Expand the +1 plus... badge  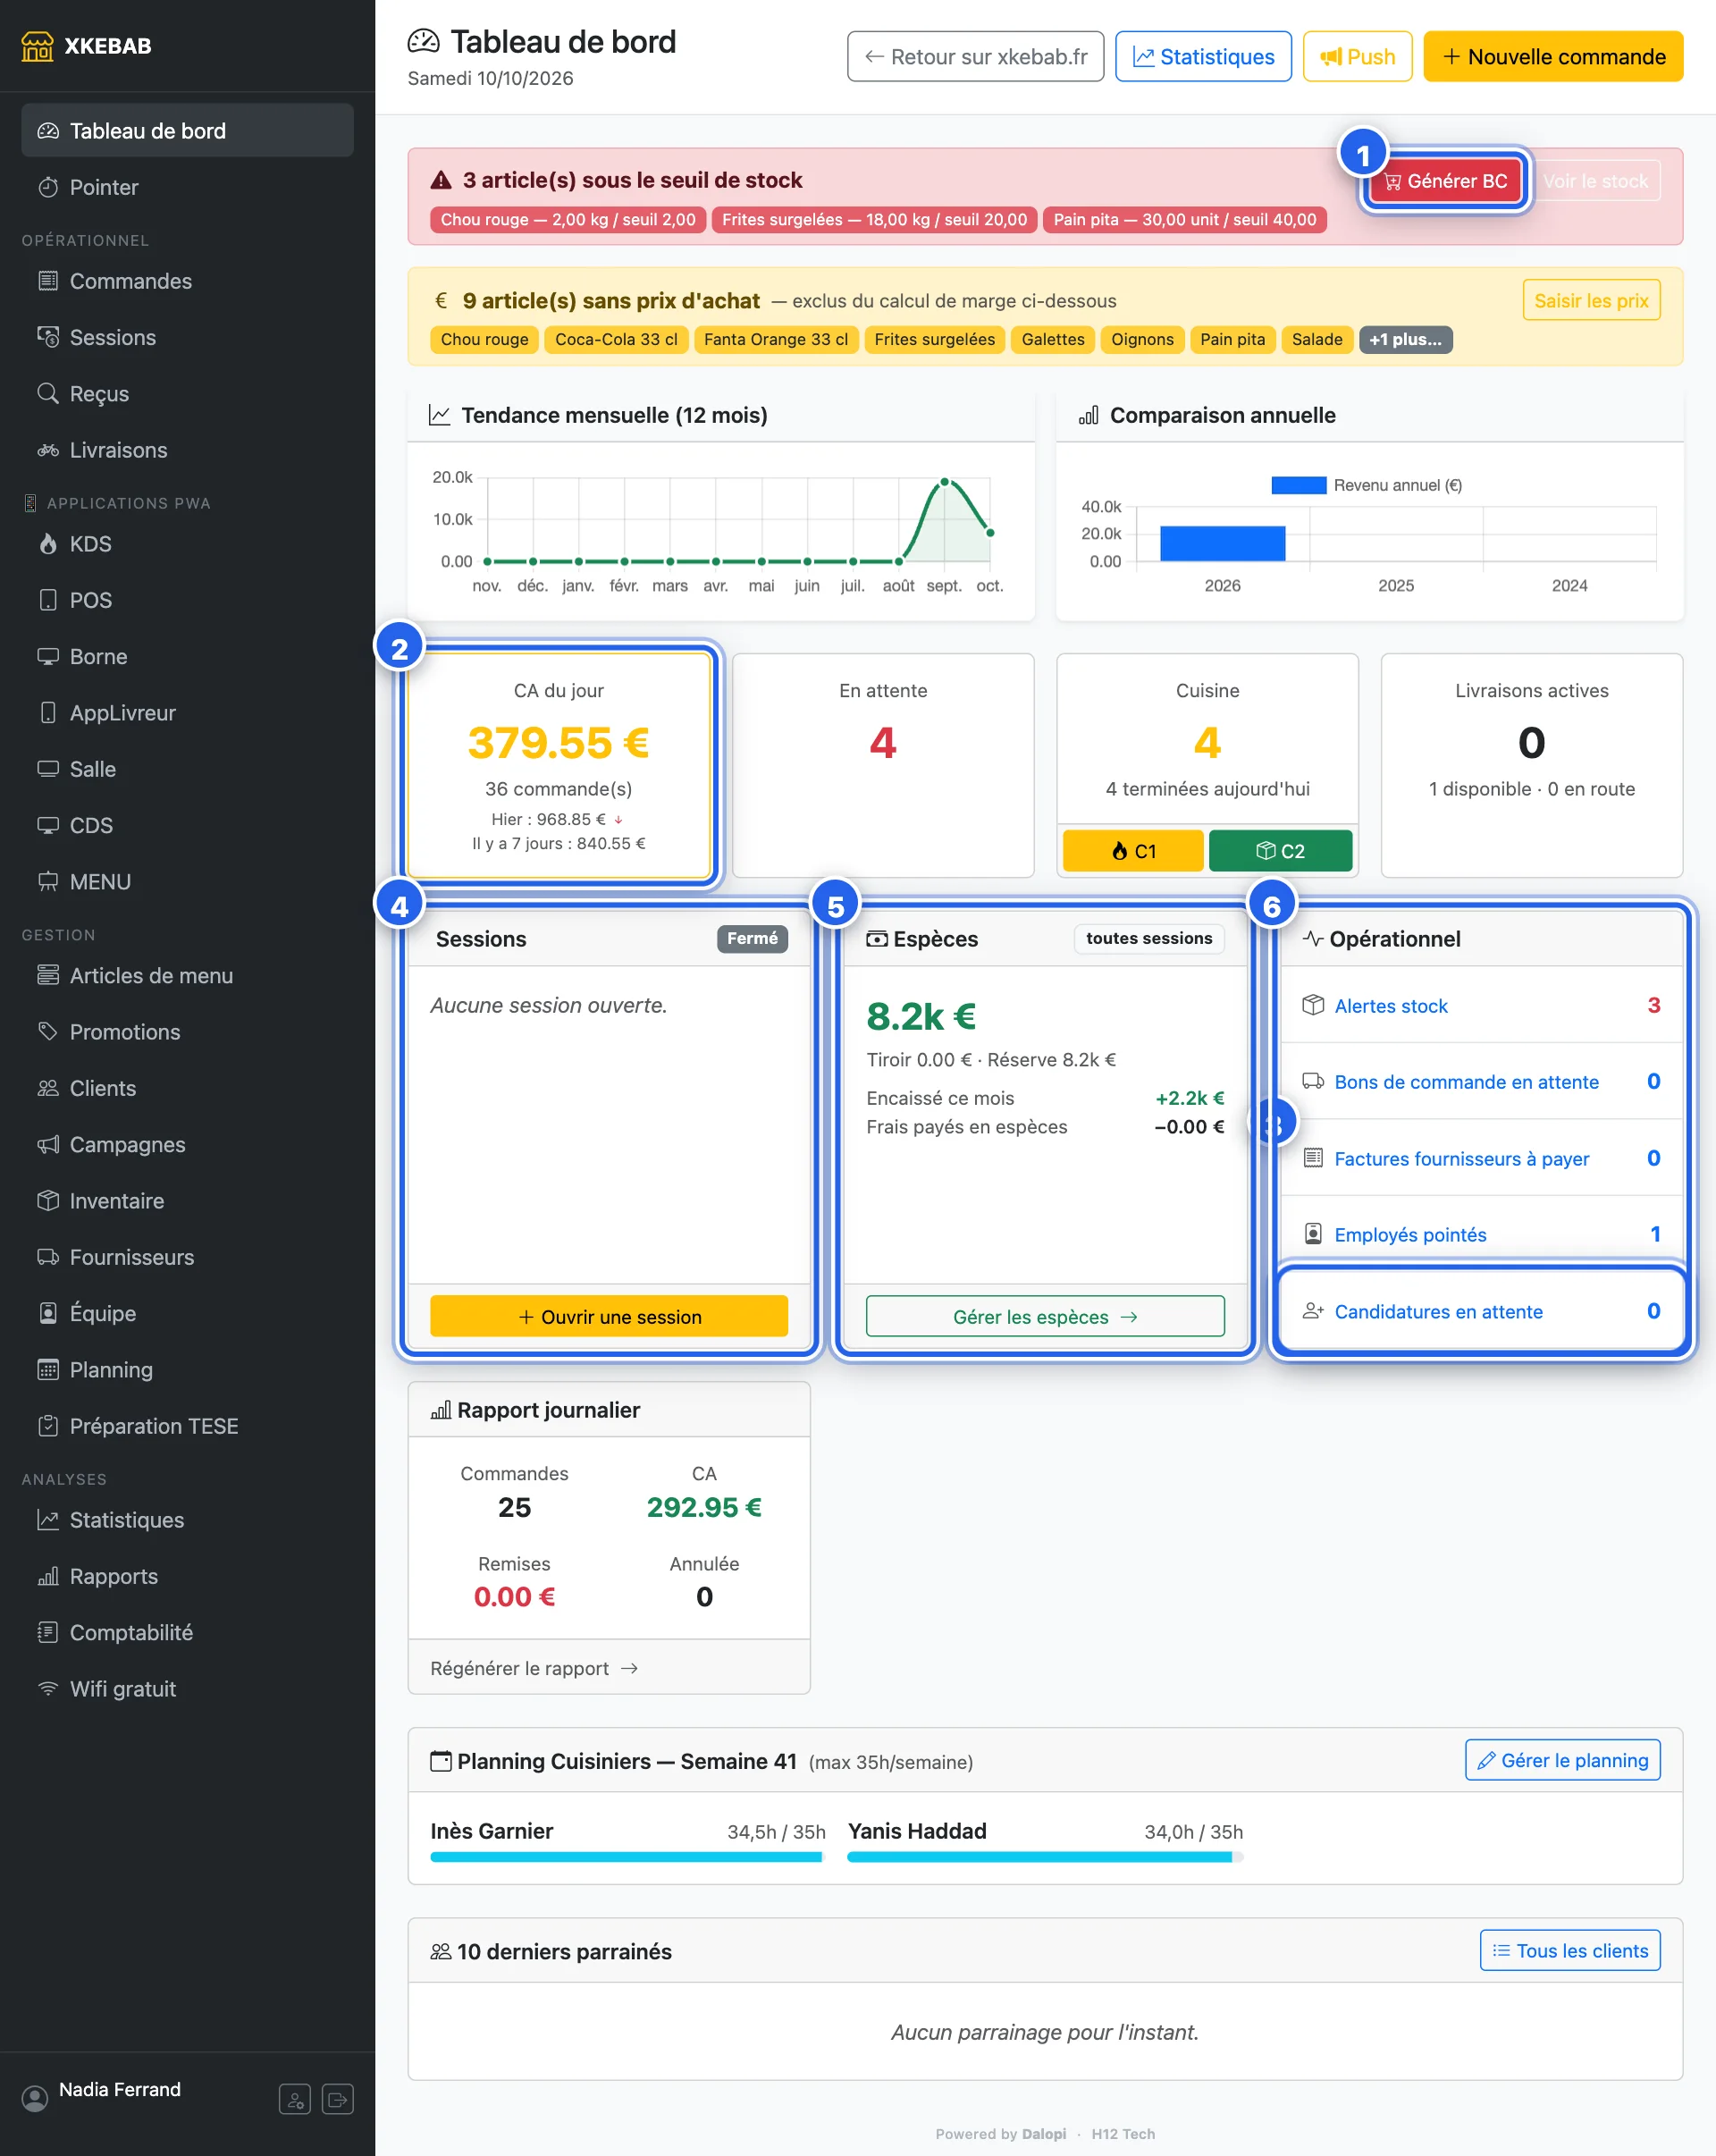pos(1405,340)
